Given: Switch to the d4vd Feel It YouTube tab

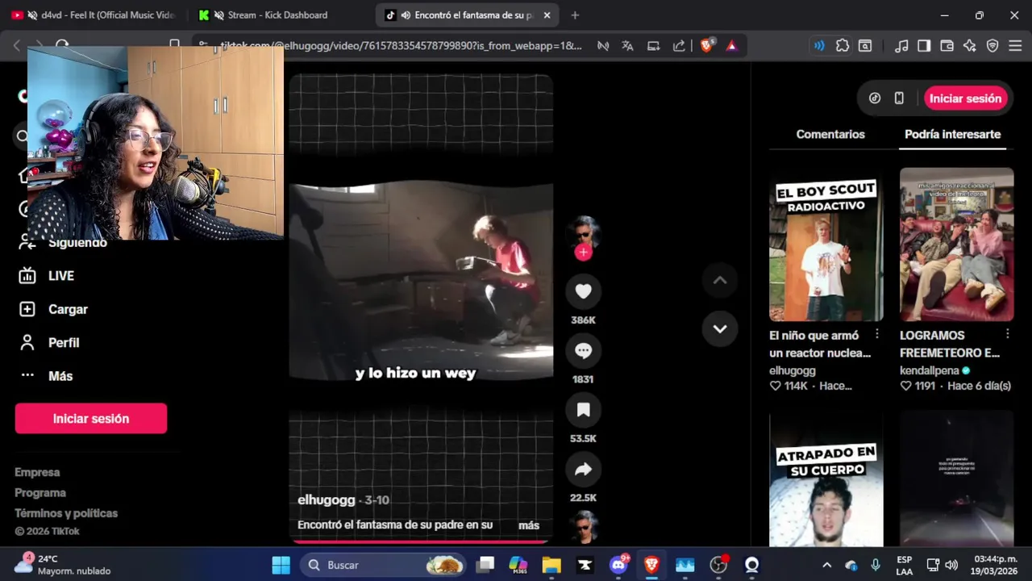Looking at the screenshot, I should pos(94,15).
